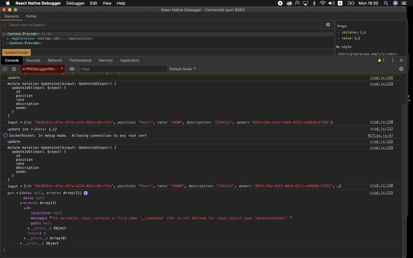Open the Debugger menu

(x=76, y=3)
